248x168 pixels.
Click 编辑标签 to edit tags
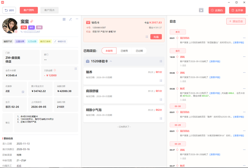click(60, 42)
